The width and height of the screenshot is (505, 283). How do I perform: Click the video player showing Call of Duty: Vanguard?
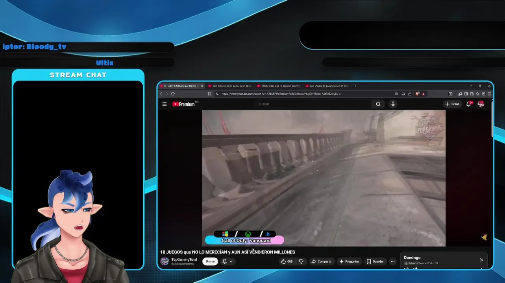324,178
